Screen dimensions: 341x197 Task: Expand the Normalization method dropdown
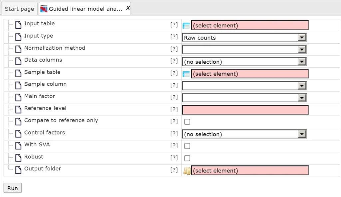[x=244, y=50]
